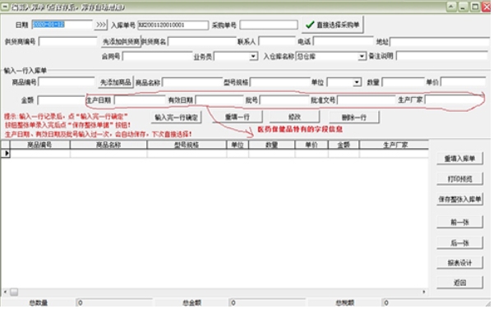
Task: Click the 重填入库单 button
Action: coord(459,159)
